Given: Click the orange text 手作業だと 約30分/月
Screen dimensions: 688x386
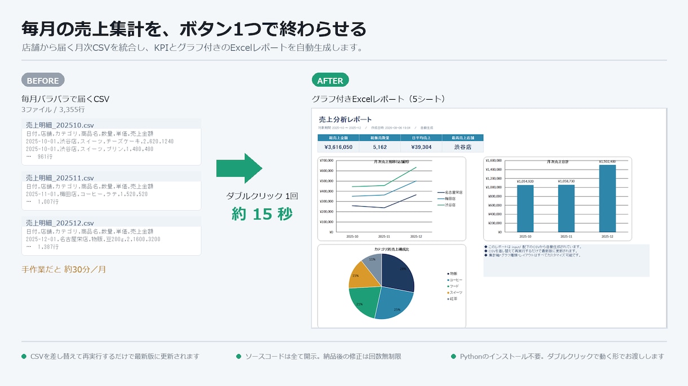Looking at the screenshot, I should pyautogui.click(x=64, y=269).
